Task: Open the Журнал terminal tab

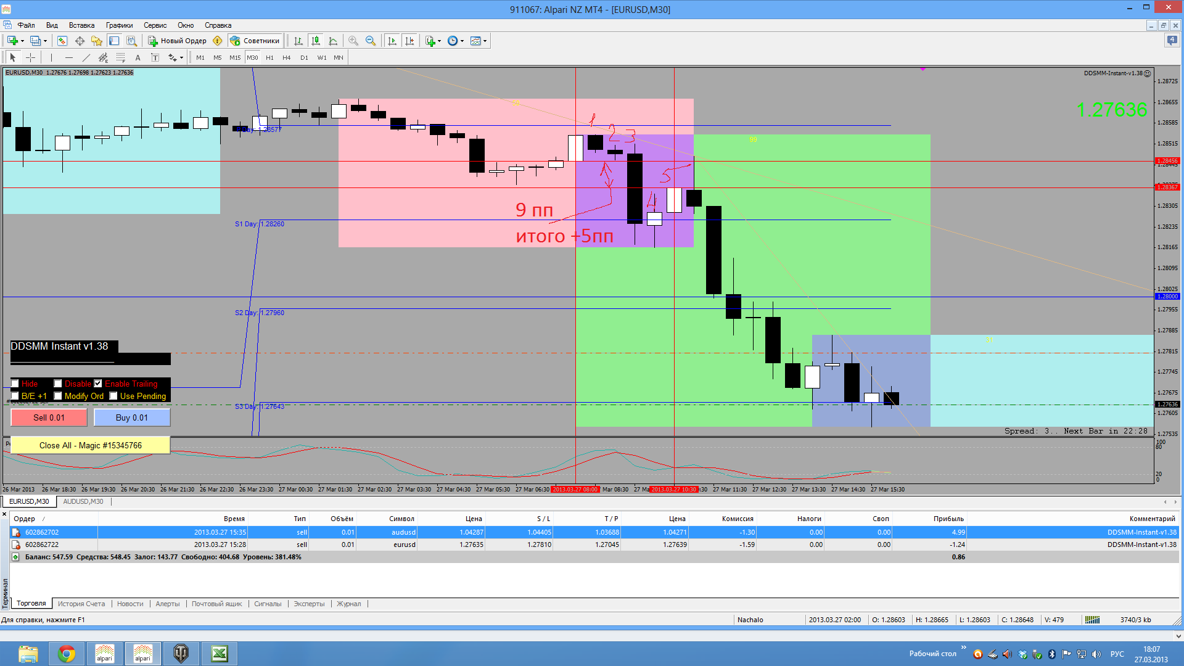Action: tap(349, 604)
